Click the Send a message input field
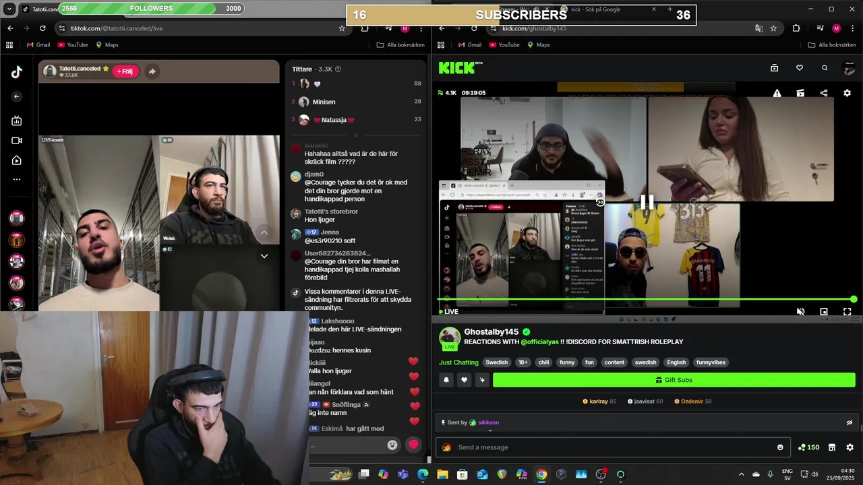The image size is (863, 485). (614, 447)
